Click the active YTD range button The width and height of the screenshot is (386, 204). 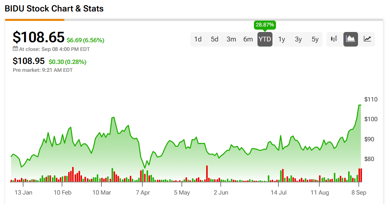265,39
